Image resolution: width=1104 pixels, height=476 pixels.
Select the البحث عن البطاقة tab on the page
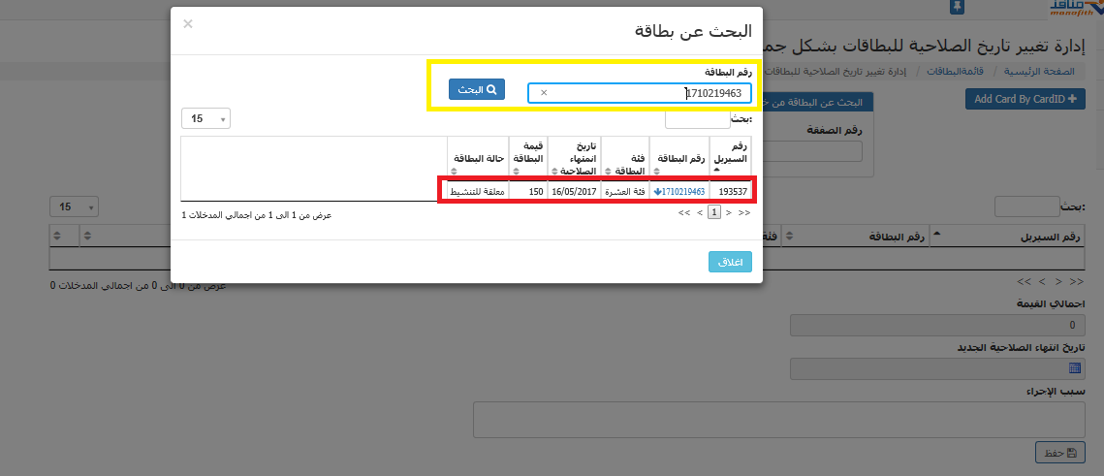coord(817,102)
